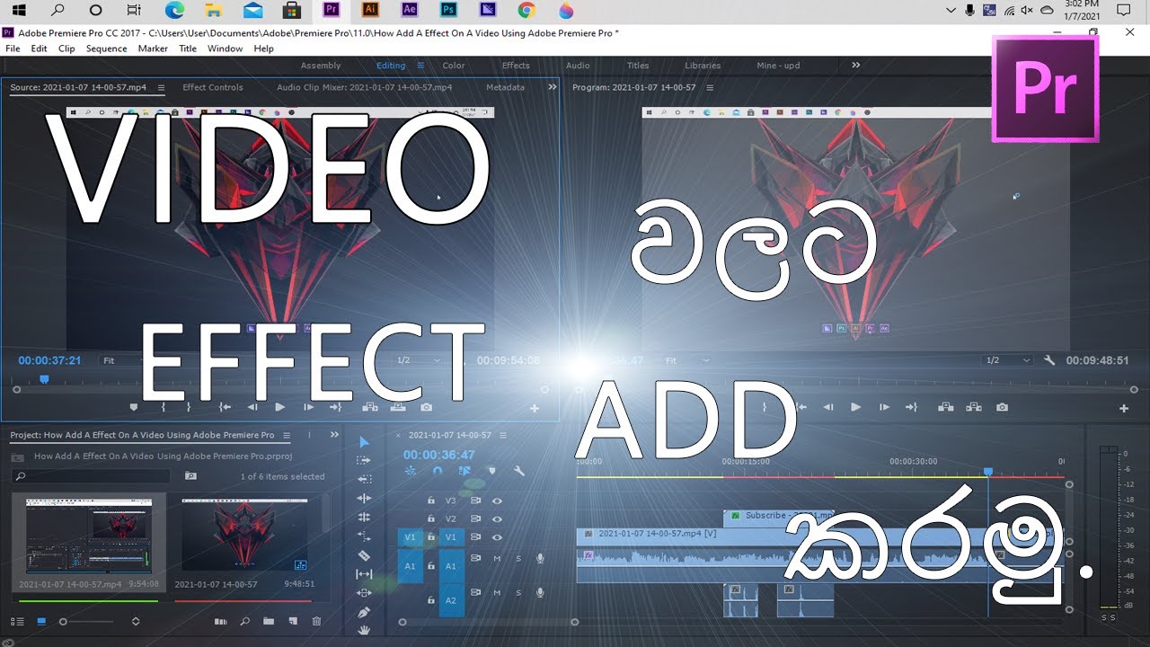Click the New Item icon in Project panel

pos(292,621)
